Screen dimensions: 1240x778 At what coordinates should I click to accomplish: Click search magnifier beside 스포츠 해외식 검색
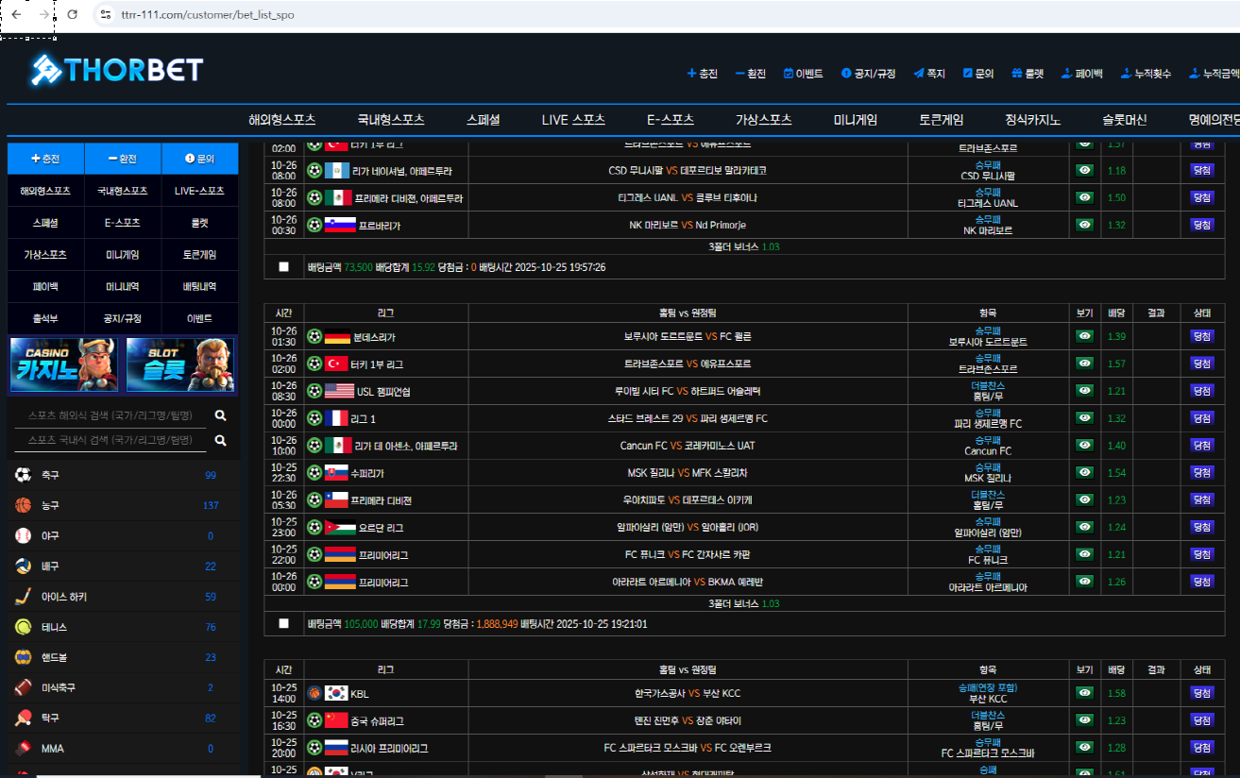coord(220,415)
